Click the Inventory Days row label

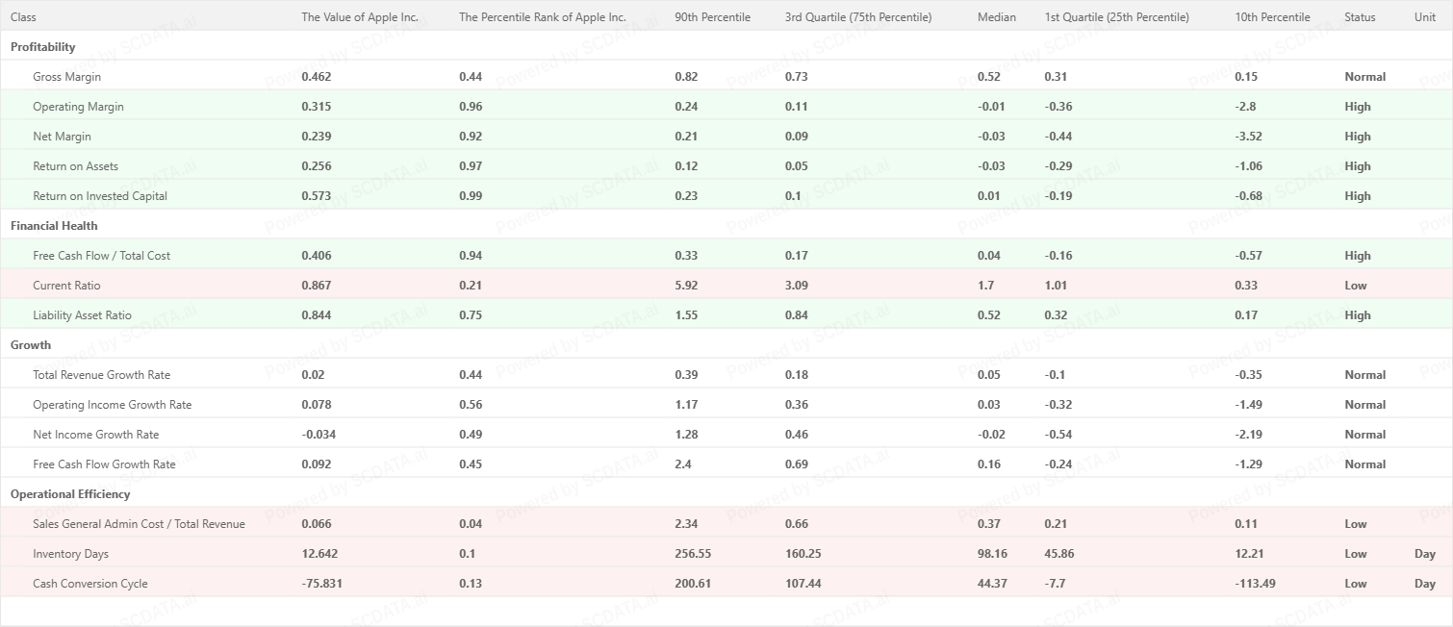pyautogui.click(x=70, y=554)
